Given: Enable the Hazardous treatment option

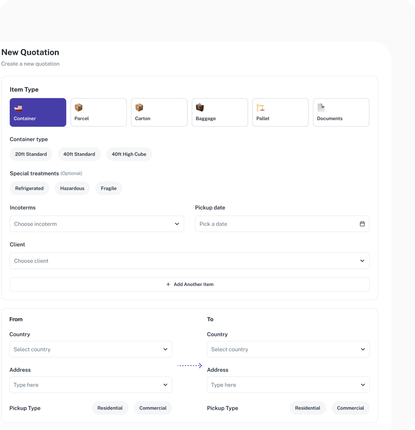Looking at the screenshot, I should (x=72, y=188).
